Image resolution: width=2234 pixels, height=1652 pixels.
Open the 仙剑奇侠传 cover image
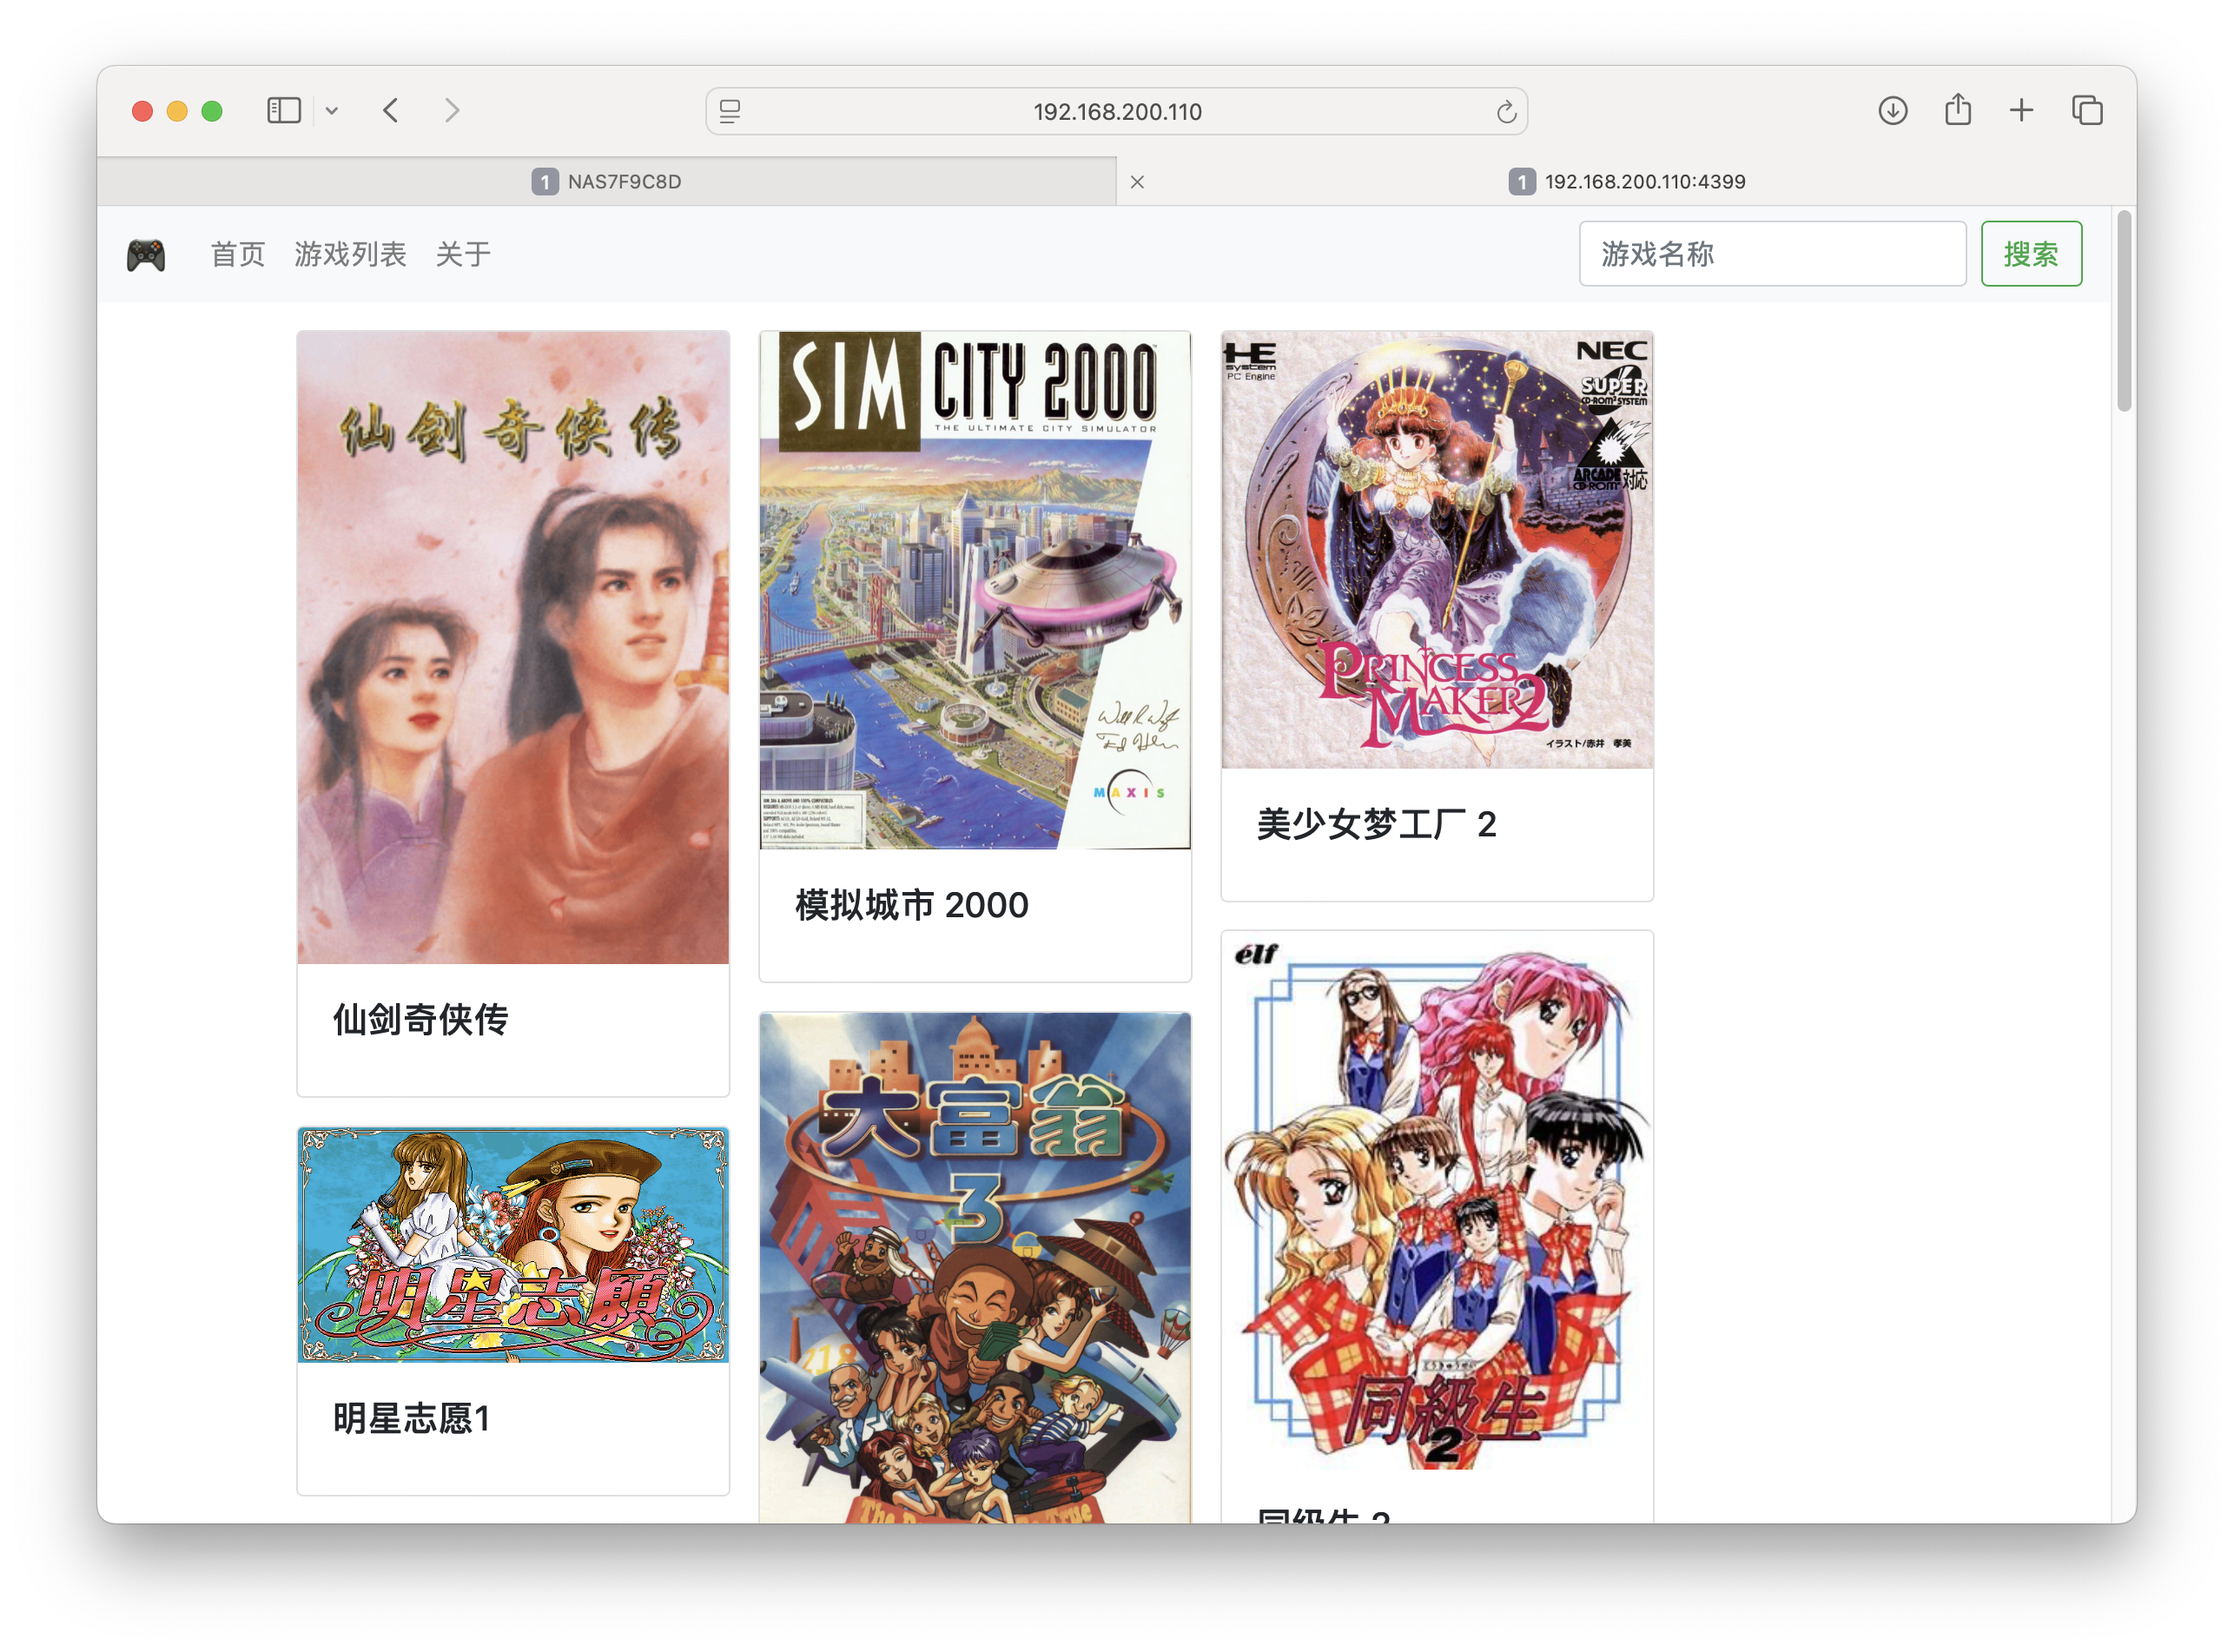point(513,648)
